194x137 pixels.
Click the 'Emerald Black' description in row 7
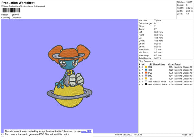pyautogui.click(x=160, y=85)
